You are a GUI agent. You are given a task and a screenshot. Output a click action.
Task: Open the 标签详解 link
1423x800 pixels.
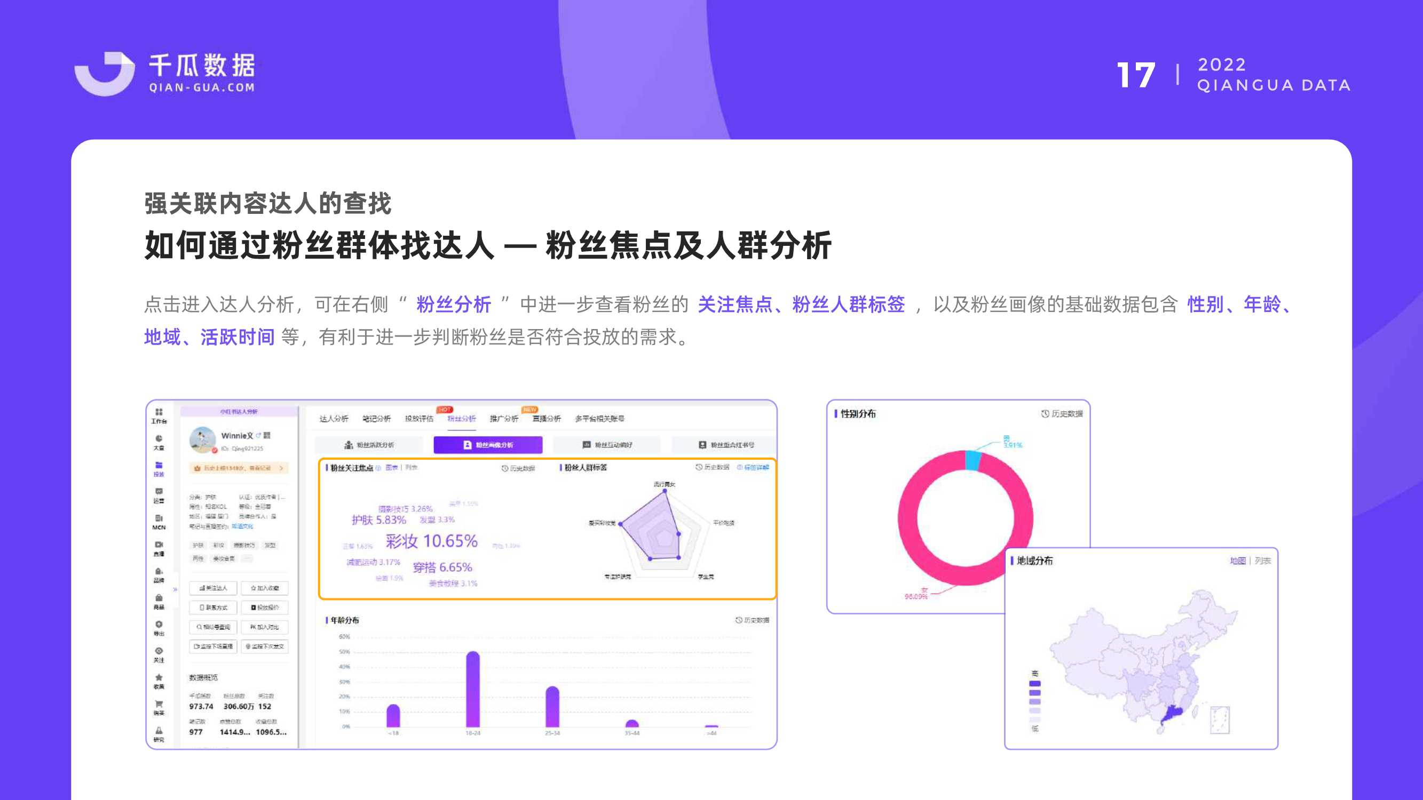point(753,468)
